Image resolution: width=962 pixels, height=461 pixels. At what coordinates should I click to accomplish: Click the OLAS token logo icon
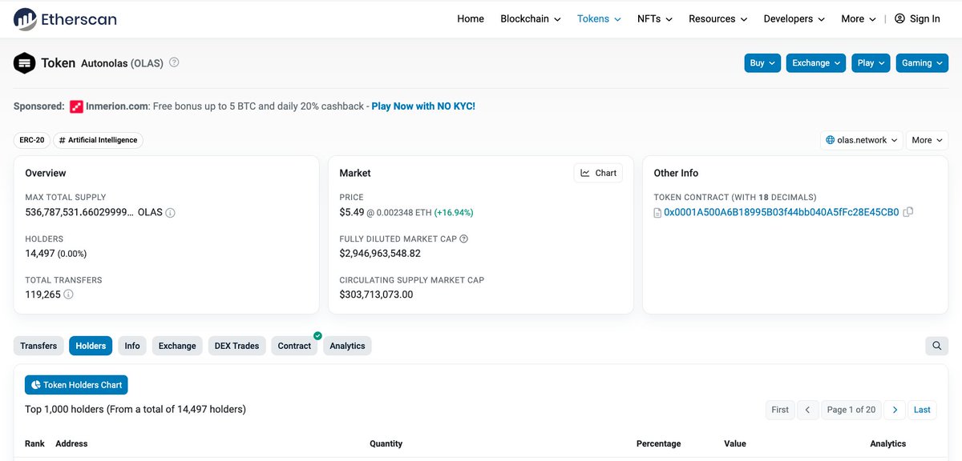(x=24, y=62)
